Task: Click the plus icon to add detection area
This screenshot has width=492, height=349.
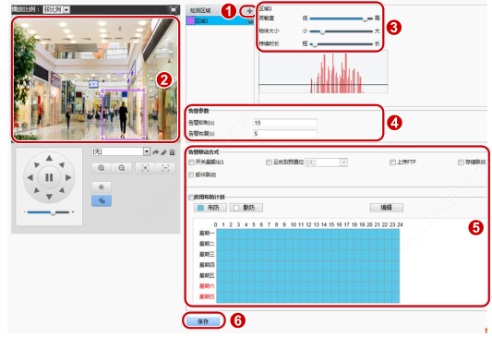Action: [249, 11]
